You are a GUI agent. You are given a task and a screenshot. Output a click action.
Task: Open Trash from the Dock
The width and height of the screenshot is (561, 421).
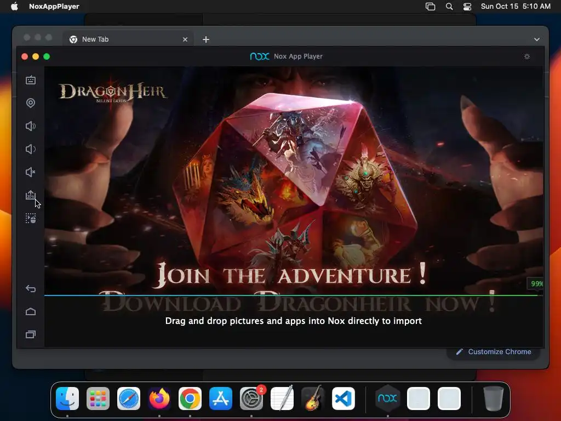(494, 399)
